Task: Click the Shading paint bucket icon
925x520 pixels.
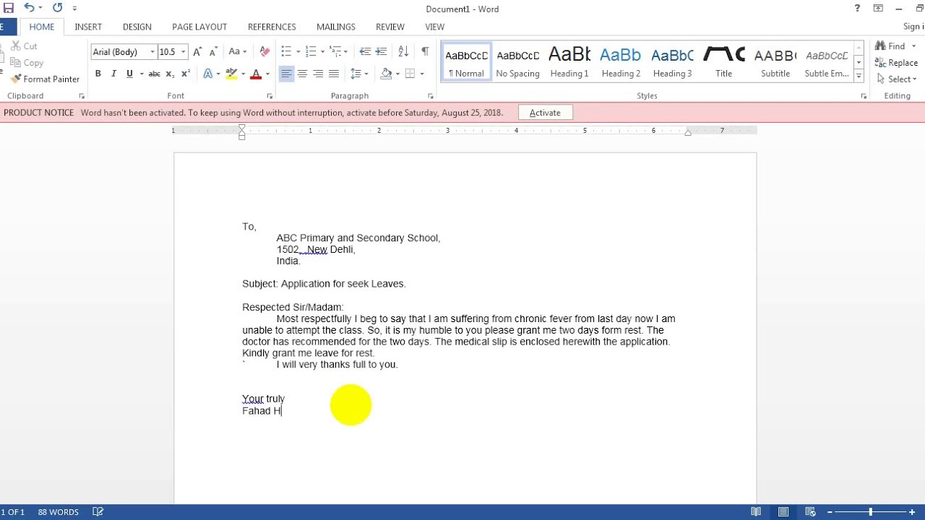Action: (x=387, y=74)
